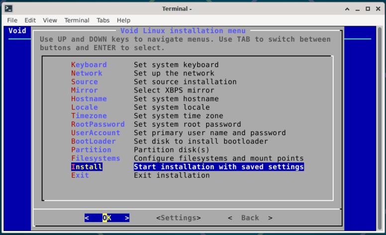Click 'Set up the network' description

(174, 73)
